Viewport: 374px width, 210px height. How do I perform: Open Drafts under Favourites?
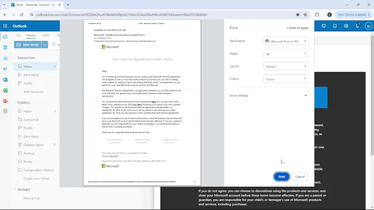point(35,83)
